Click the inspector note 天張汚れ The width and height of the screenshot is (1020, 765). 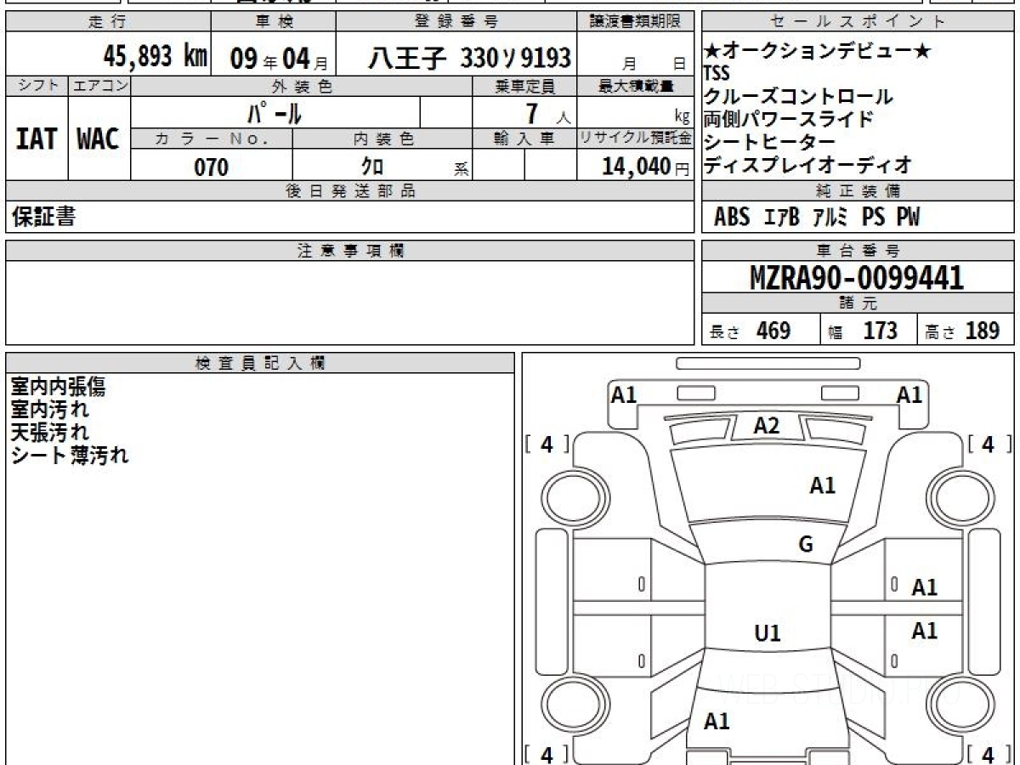click(x=50, y=433)
